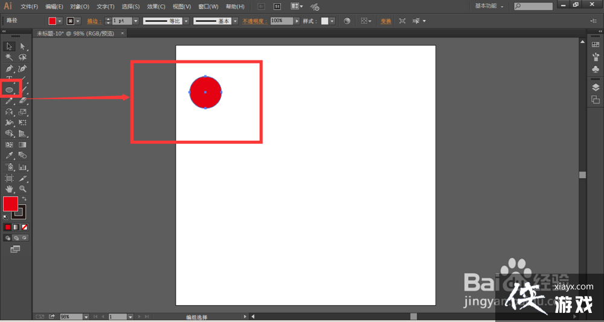604x322 pixels.
Task: Activate the Symbol Sprayer tool
Action: coord(9,167)
